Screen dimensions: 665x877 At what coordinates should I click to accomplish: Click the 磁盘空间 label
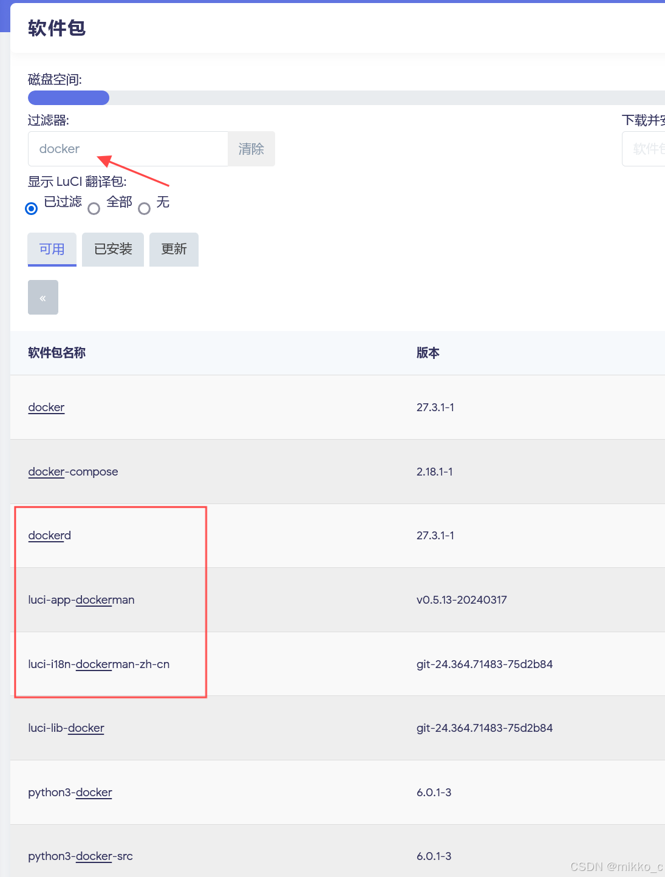[x=55, y=80]
